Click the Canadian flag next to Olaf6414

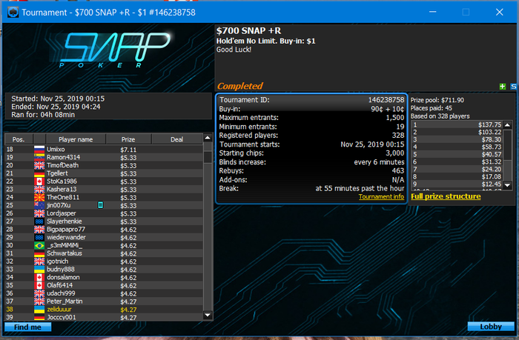click(x=39, y=285)
